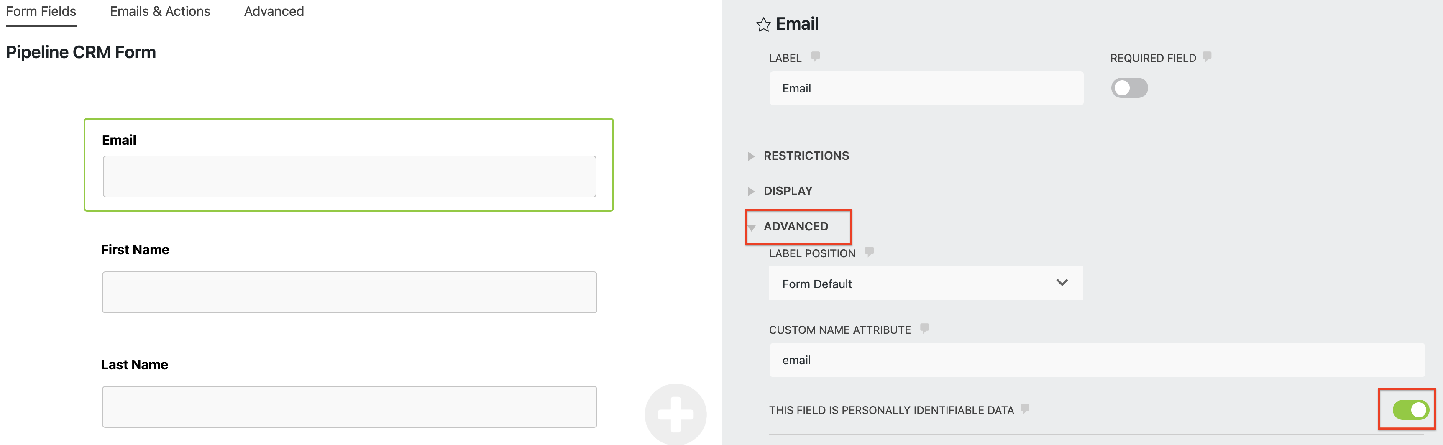Collapse the Advanced section
Screen dimensions: 1443x445
click(x=795, y=226)
